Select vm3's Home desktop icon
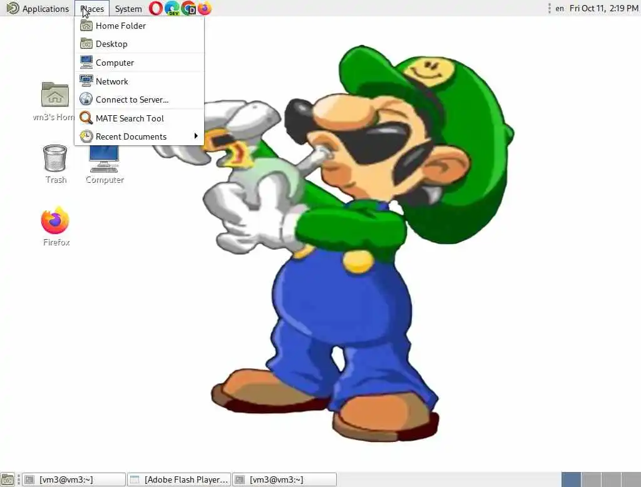641x487 pixels. pyautogui.click(x=55, y=101)
